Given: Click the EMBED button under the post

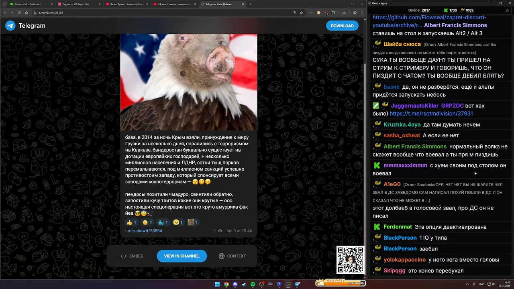Looking at the screenshot, I should coord(132,256).
